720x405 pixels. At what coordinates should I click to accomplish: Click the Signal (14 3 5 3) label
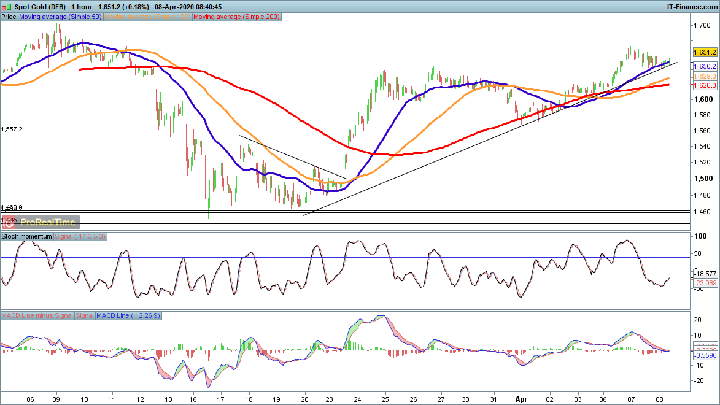(x=80, y=236)
